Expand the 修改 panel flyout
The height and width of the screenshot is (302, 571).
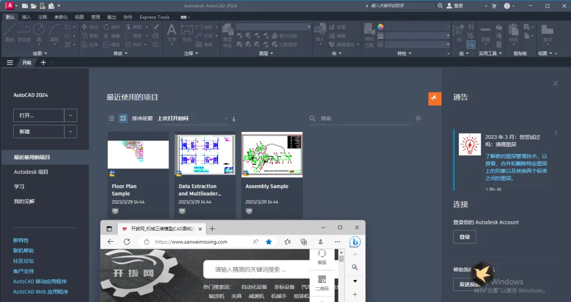pos(121,53)
